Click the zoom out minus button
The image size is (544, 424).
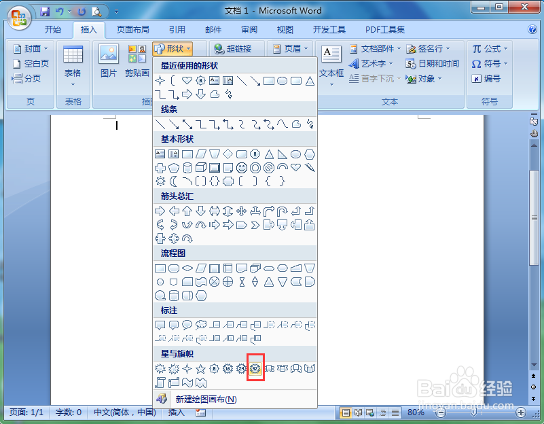441,412
